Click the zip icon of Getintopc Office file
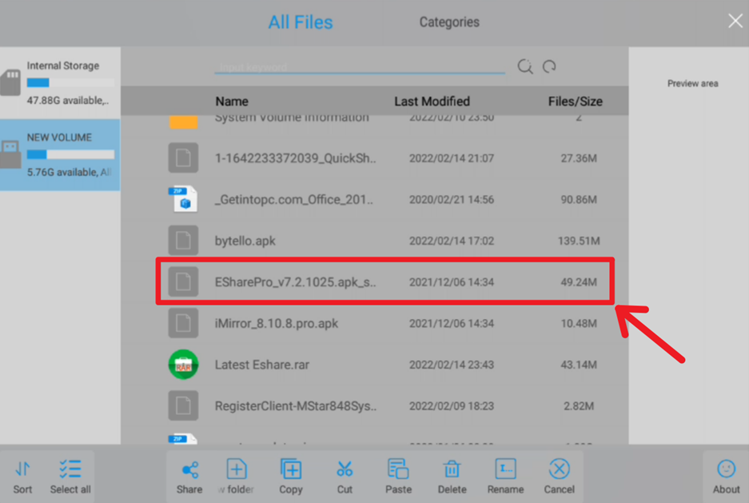 183,199
